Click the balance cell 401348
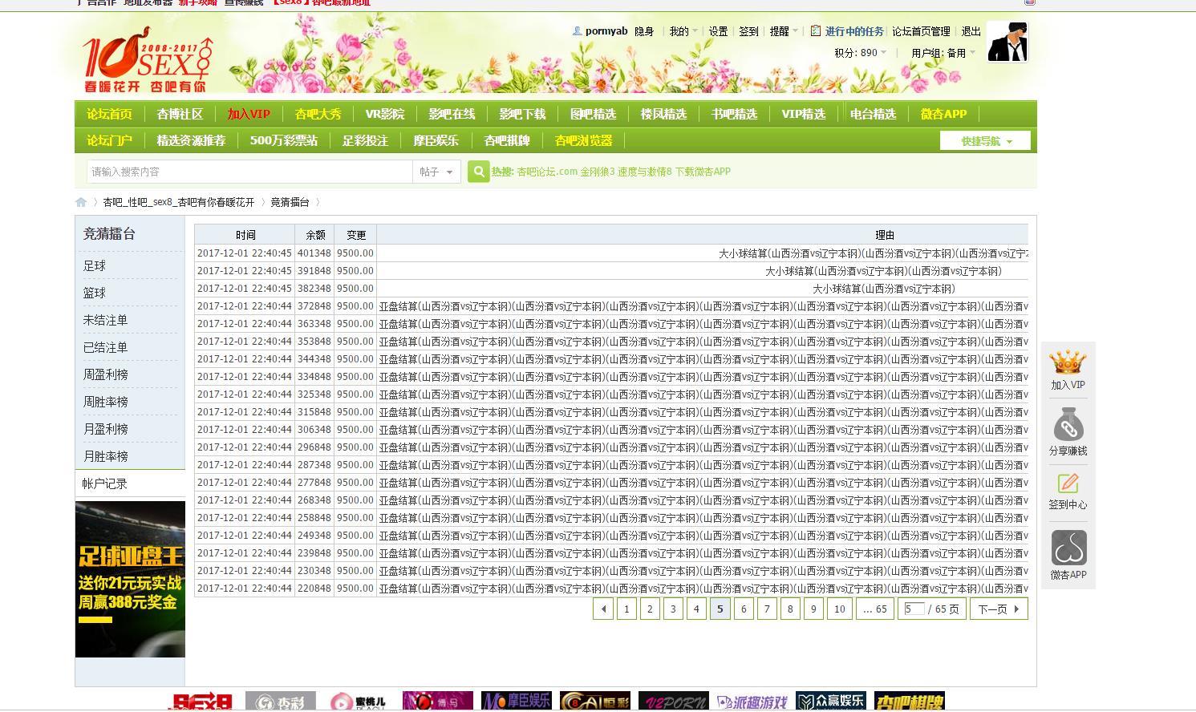The height and width of the screenshot is (712, 1196). coord(314,253)
